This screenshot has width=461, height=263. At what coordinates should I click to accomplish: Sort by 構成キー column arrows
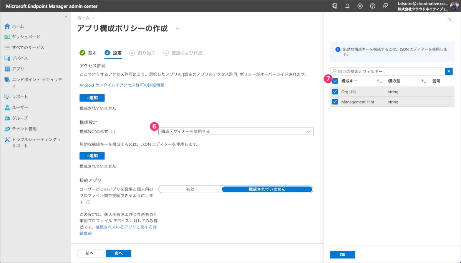379,81
